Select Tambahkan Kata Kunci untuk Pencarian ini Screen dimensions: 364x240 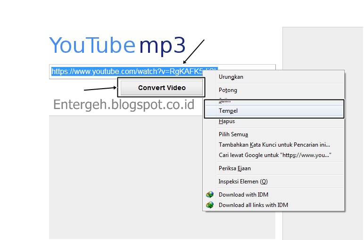[273, 145]
